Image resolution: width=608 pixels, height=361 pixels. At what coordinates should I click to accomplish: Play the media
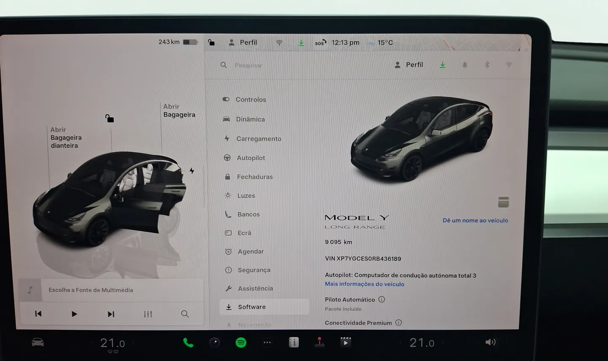74,314
